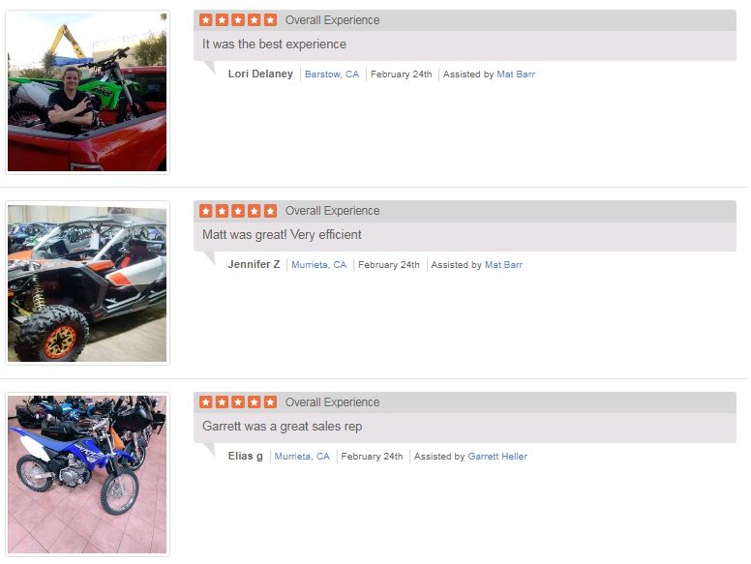Open Mat Barr link in Jennifer Z's review
The image size is (751, 564).
(x=503, y=265)
